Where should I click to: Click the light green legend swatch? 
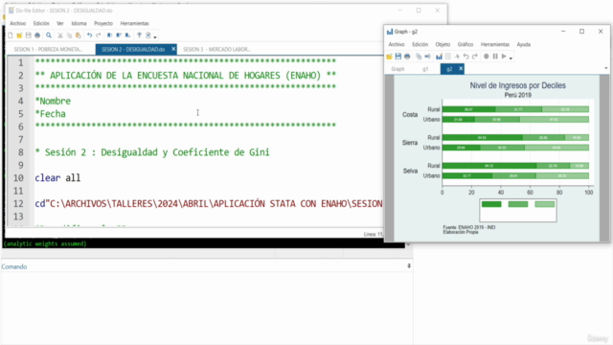click(545, 204)
